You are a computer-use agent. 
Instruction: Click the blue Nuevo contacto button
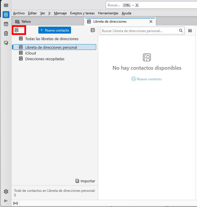(x=55, y=30)
